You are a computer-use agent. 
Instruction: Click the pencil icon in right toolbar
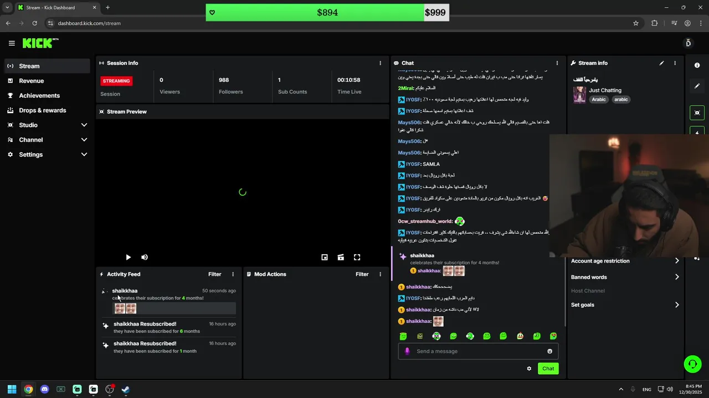pos(697,86)
